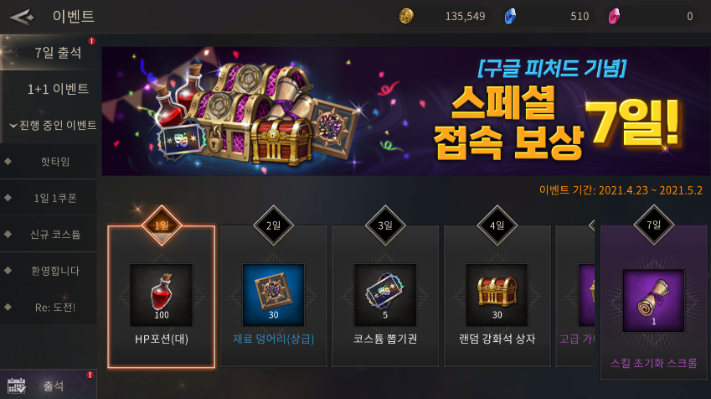
Task: Click the back arrow icon
Action: [x=22, y=17]
